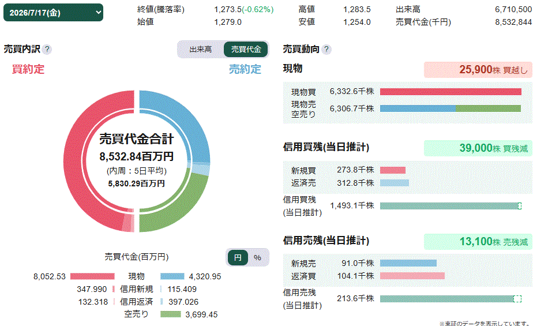This screenshot has width=537, height=326.
Task: Click the dropdown chevron on the date selector
Action: [98, 13]
